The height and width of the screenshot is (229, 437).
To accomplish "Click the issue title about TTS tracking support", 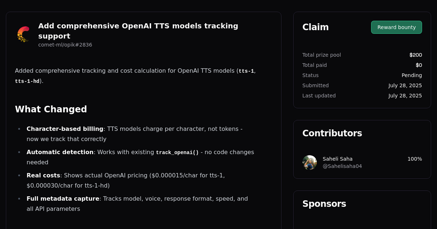I will click(x=138, y=31).
